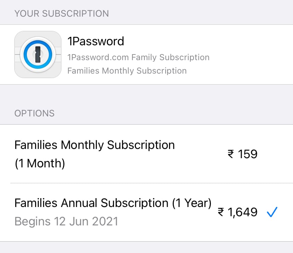The image size is (293, 253).
Task: Click the keyhole in the 1Password logo
Action: point(38,55)
